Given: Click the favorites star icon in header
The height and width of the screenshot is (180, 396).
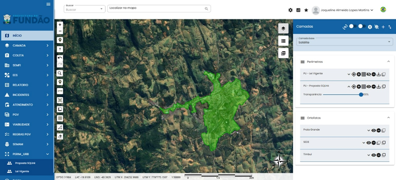Looking at the screenshot, I should pyautogui.click(x=306, y=10).
